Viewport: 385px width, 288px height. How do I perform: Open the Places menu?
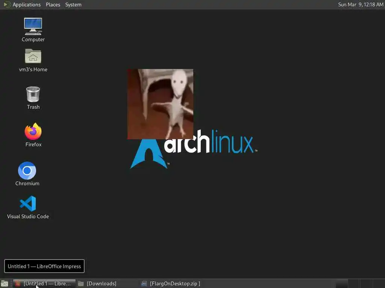[53, 4]
